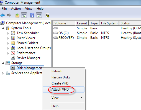Screen dimensions: 141x110
Task: Open the Help question-mark toolbar icon
Action: (32, 15)
